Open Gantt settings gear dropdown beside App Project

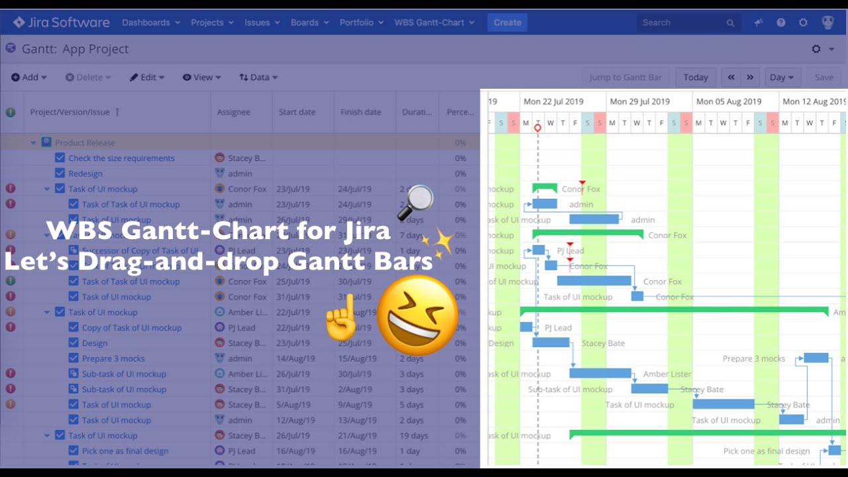click(821, 49)
